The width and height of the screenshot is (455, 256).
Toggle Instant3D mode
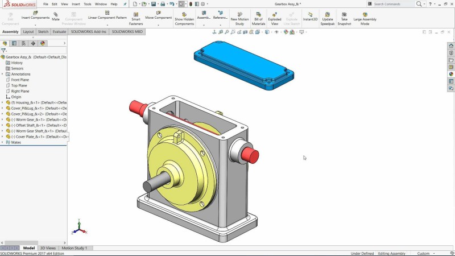[311, 16]
